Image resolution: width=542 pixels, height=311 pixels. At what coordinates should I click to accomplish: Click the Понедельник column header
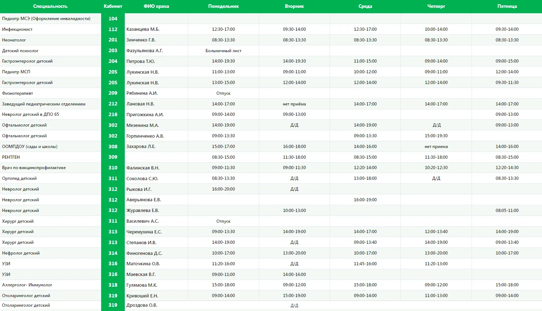click(223, 6)
